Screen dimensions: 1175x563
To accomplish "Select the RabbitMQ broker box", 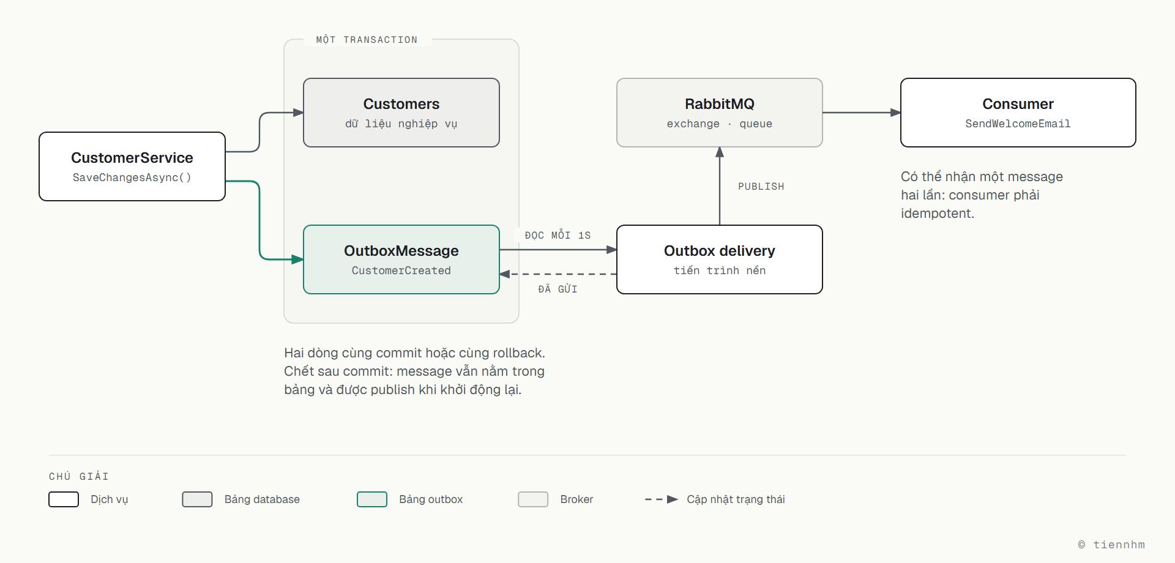I will pyautogui.click(x=720, y=113).
